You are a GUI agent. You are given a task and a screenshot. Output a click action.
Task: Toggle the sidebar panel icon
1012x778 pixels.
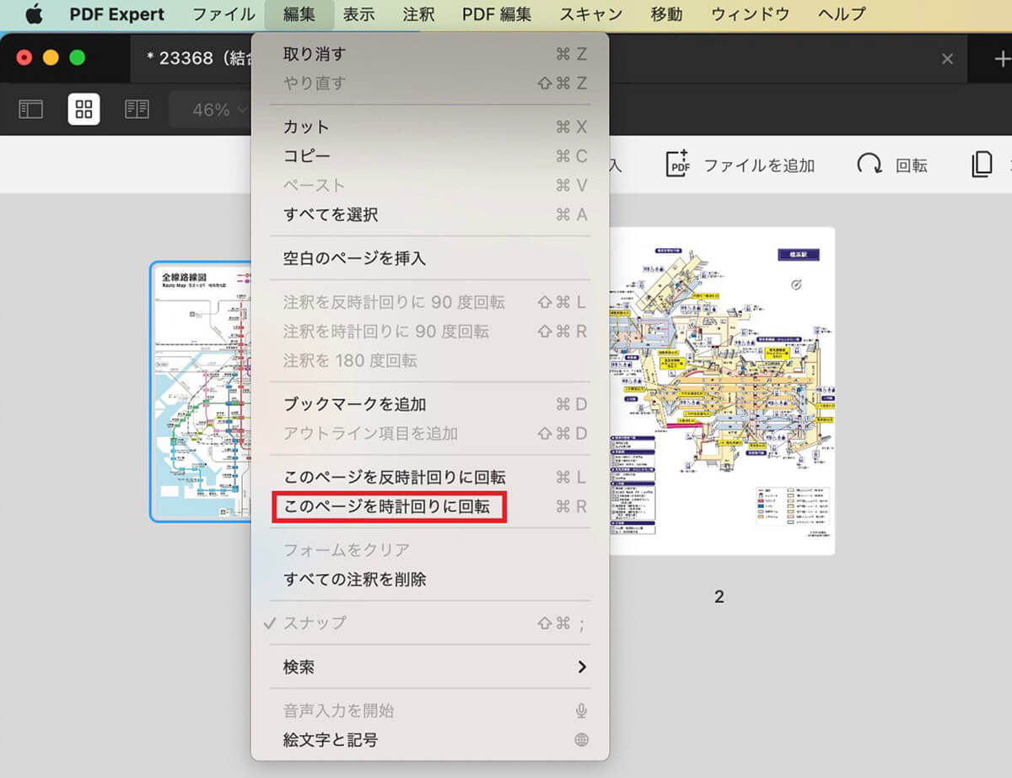click(x=31, y=109)
